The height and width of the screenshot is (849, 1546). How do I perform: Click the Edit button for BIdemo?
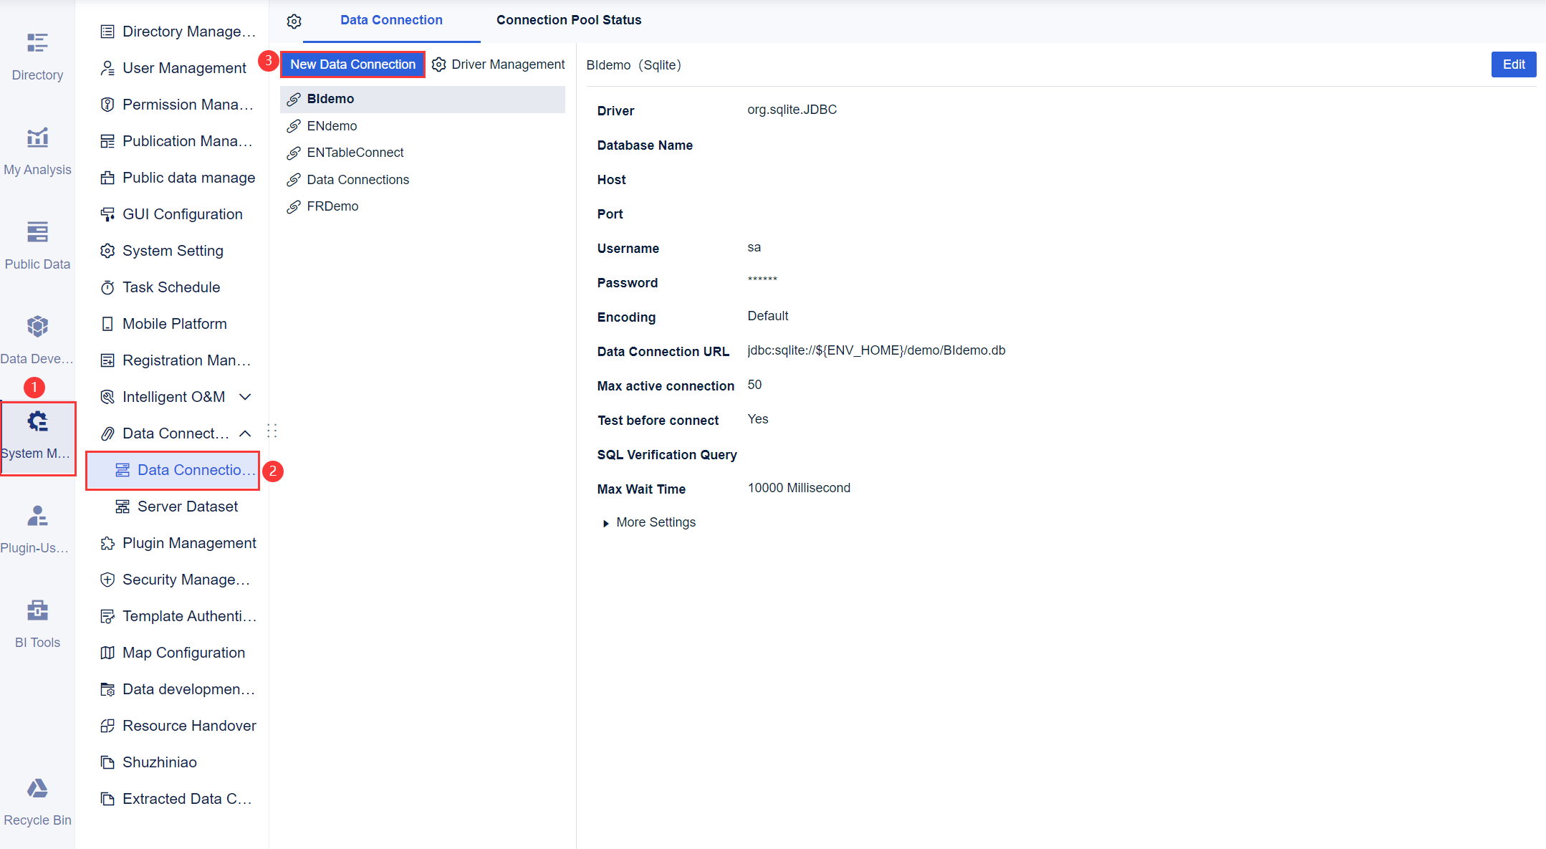(1512, 64)
